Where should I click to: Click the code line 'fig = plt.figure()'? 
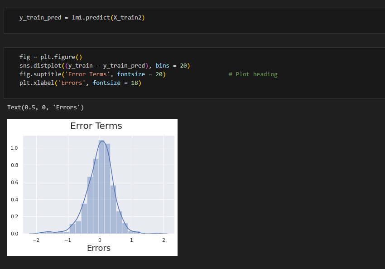(x=51, y=57)
